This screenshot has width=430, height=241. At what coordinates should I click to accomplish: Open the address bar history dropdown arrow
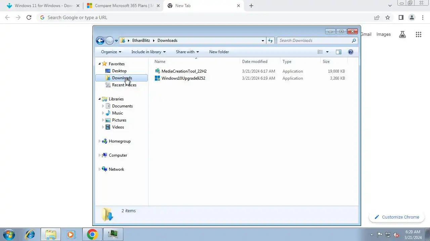(x=263, y=41)
